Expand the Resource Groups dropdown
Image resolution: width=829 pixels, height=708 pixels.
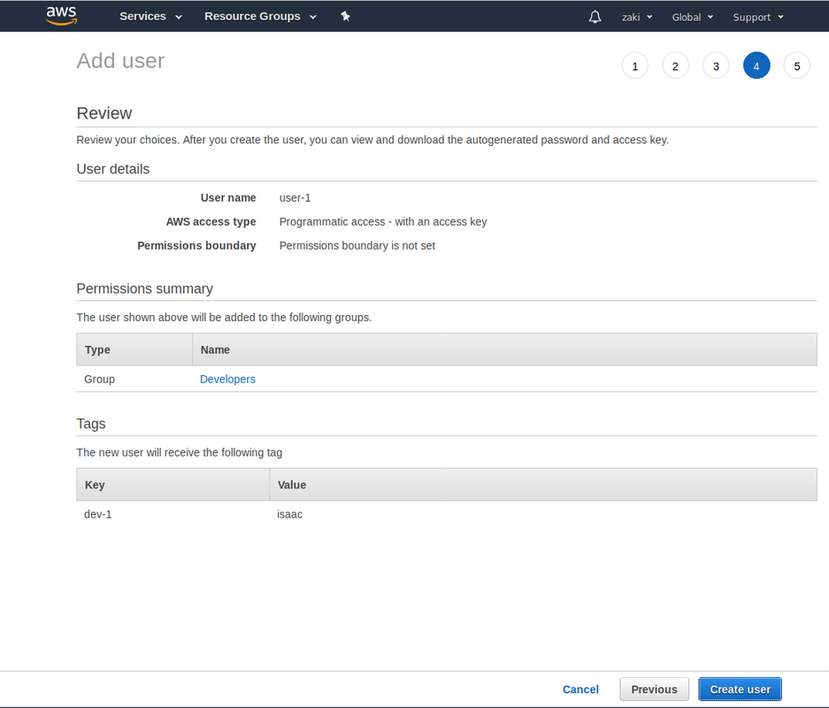point(259,16)
